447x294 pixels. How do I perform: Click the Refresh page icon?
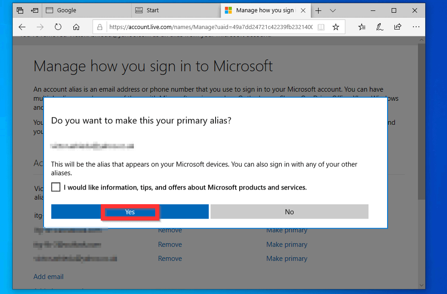pyautogui.click(x=58, y=27)
